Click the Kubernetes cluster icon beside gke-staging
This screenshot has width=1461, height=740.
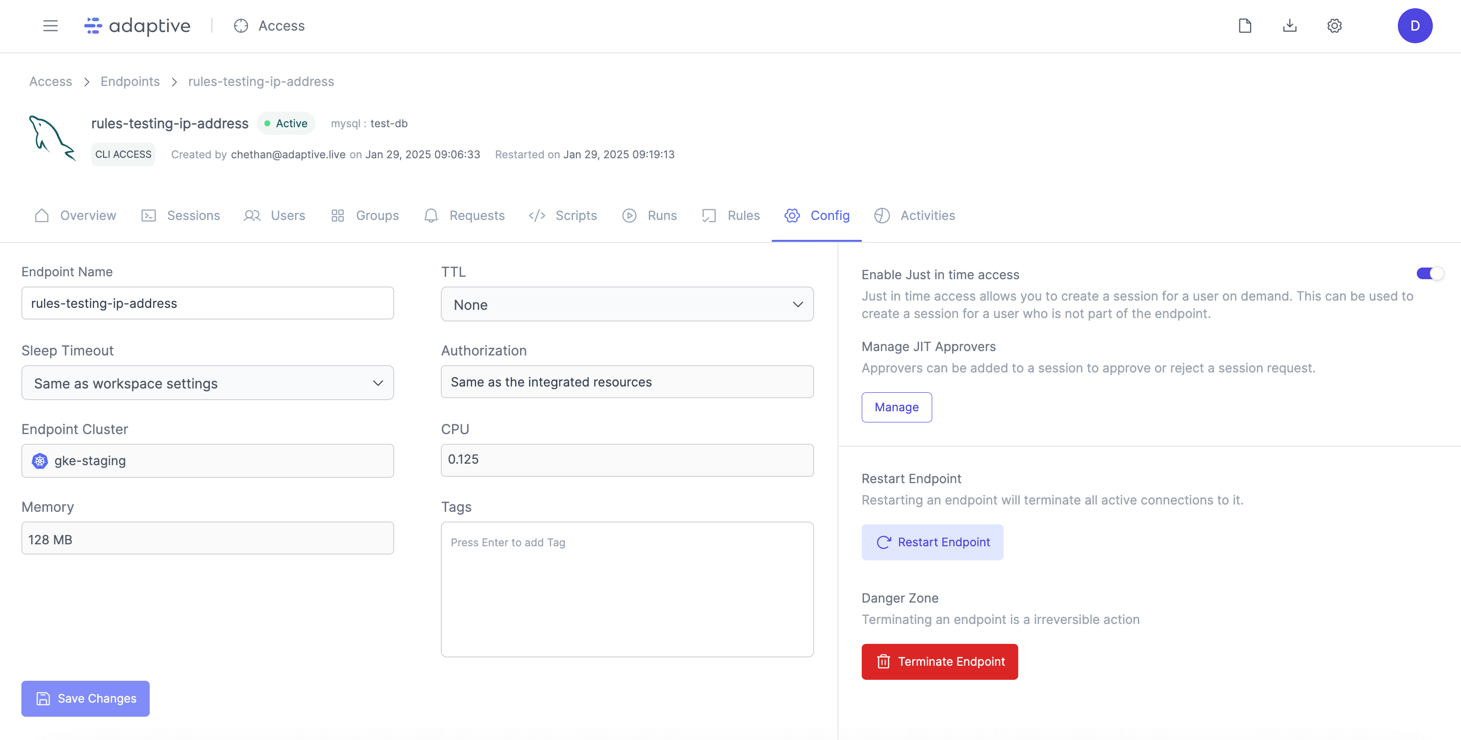coord(40,461)
